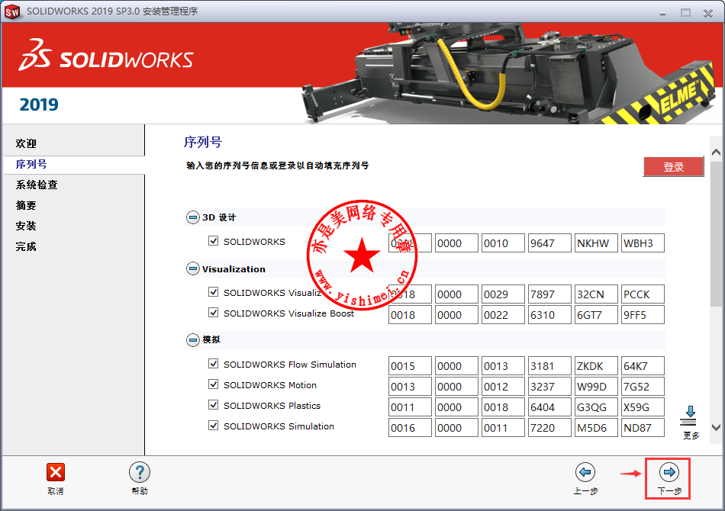This screenshot has height=511, width=725.
Task: Click Visualize serial field 7897
Action: tap(549, 294)
